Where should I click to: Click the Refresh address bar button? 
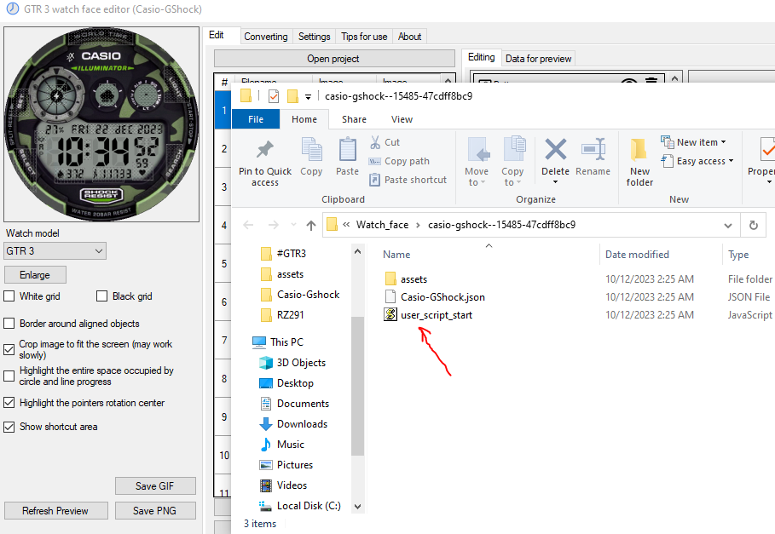(753, 225)
